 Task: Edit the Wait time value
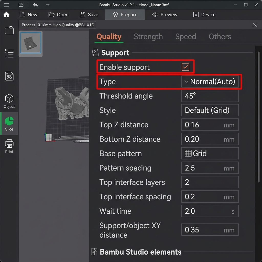pyautogui.click(x=210, y=211)
